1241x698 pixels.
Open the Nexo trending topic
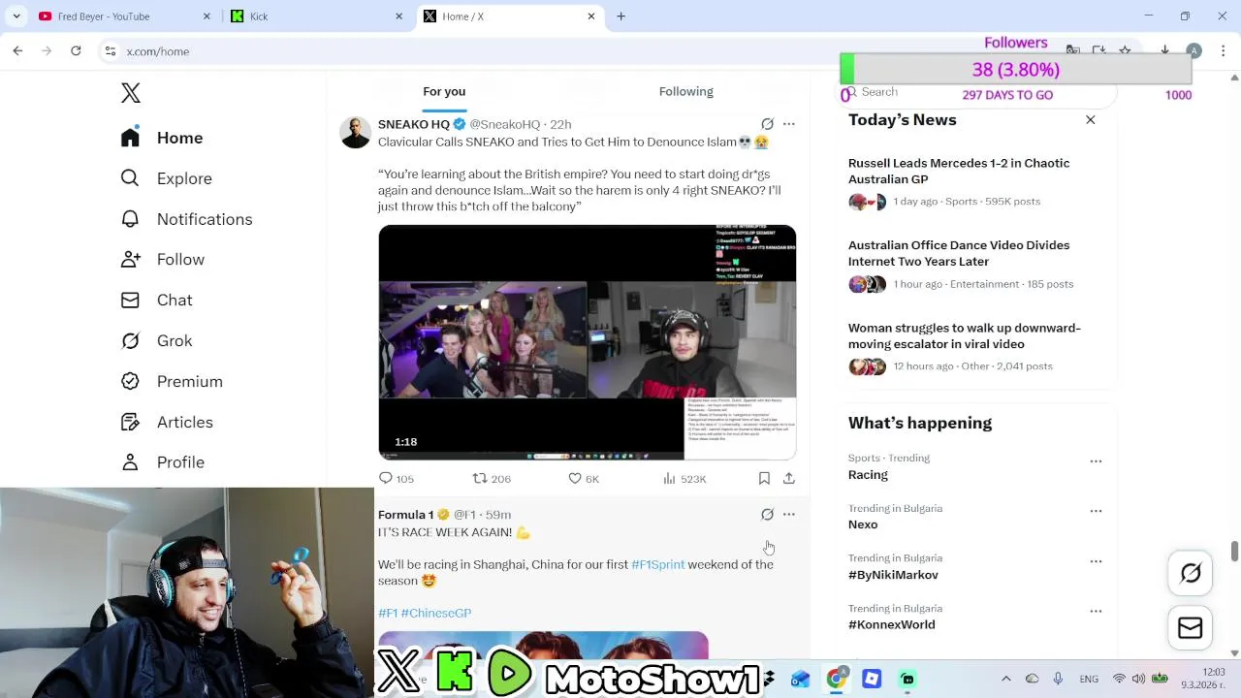pyautogui.click(x=863, y=524)
